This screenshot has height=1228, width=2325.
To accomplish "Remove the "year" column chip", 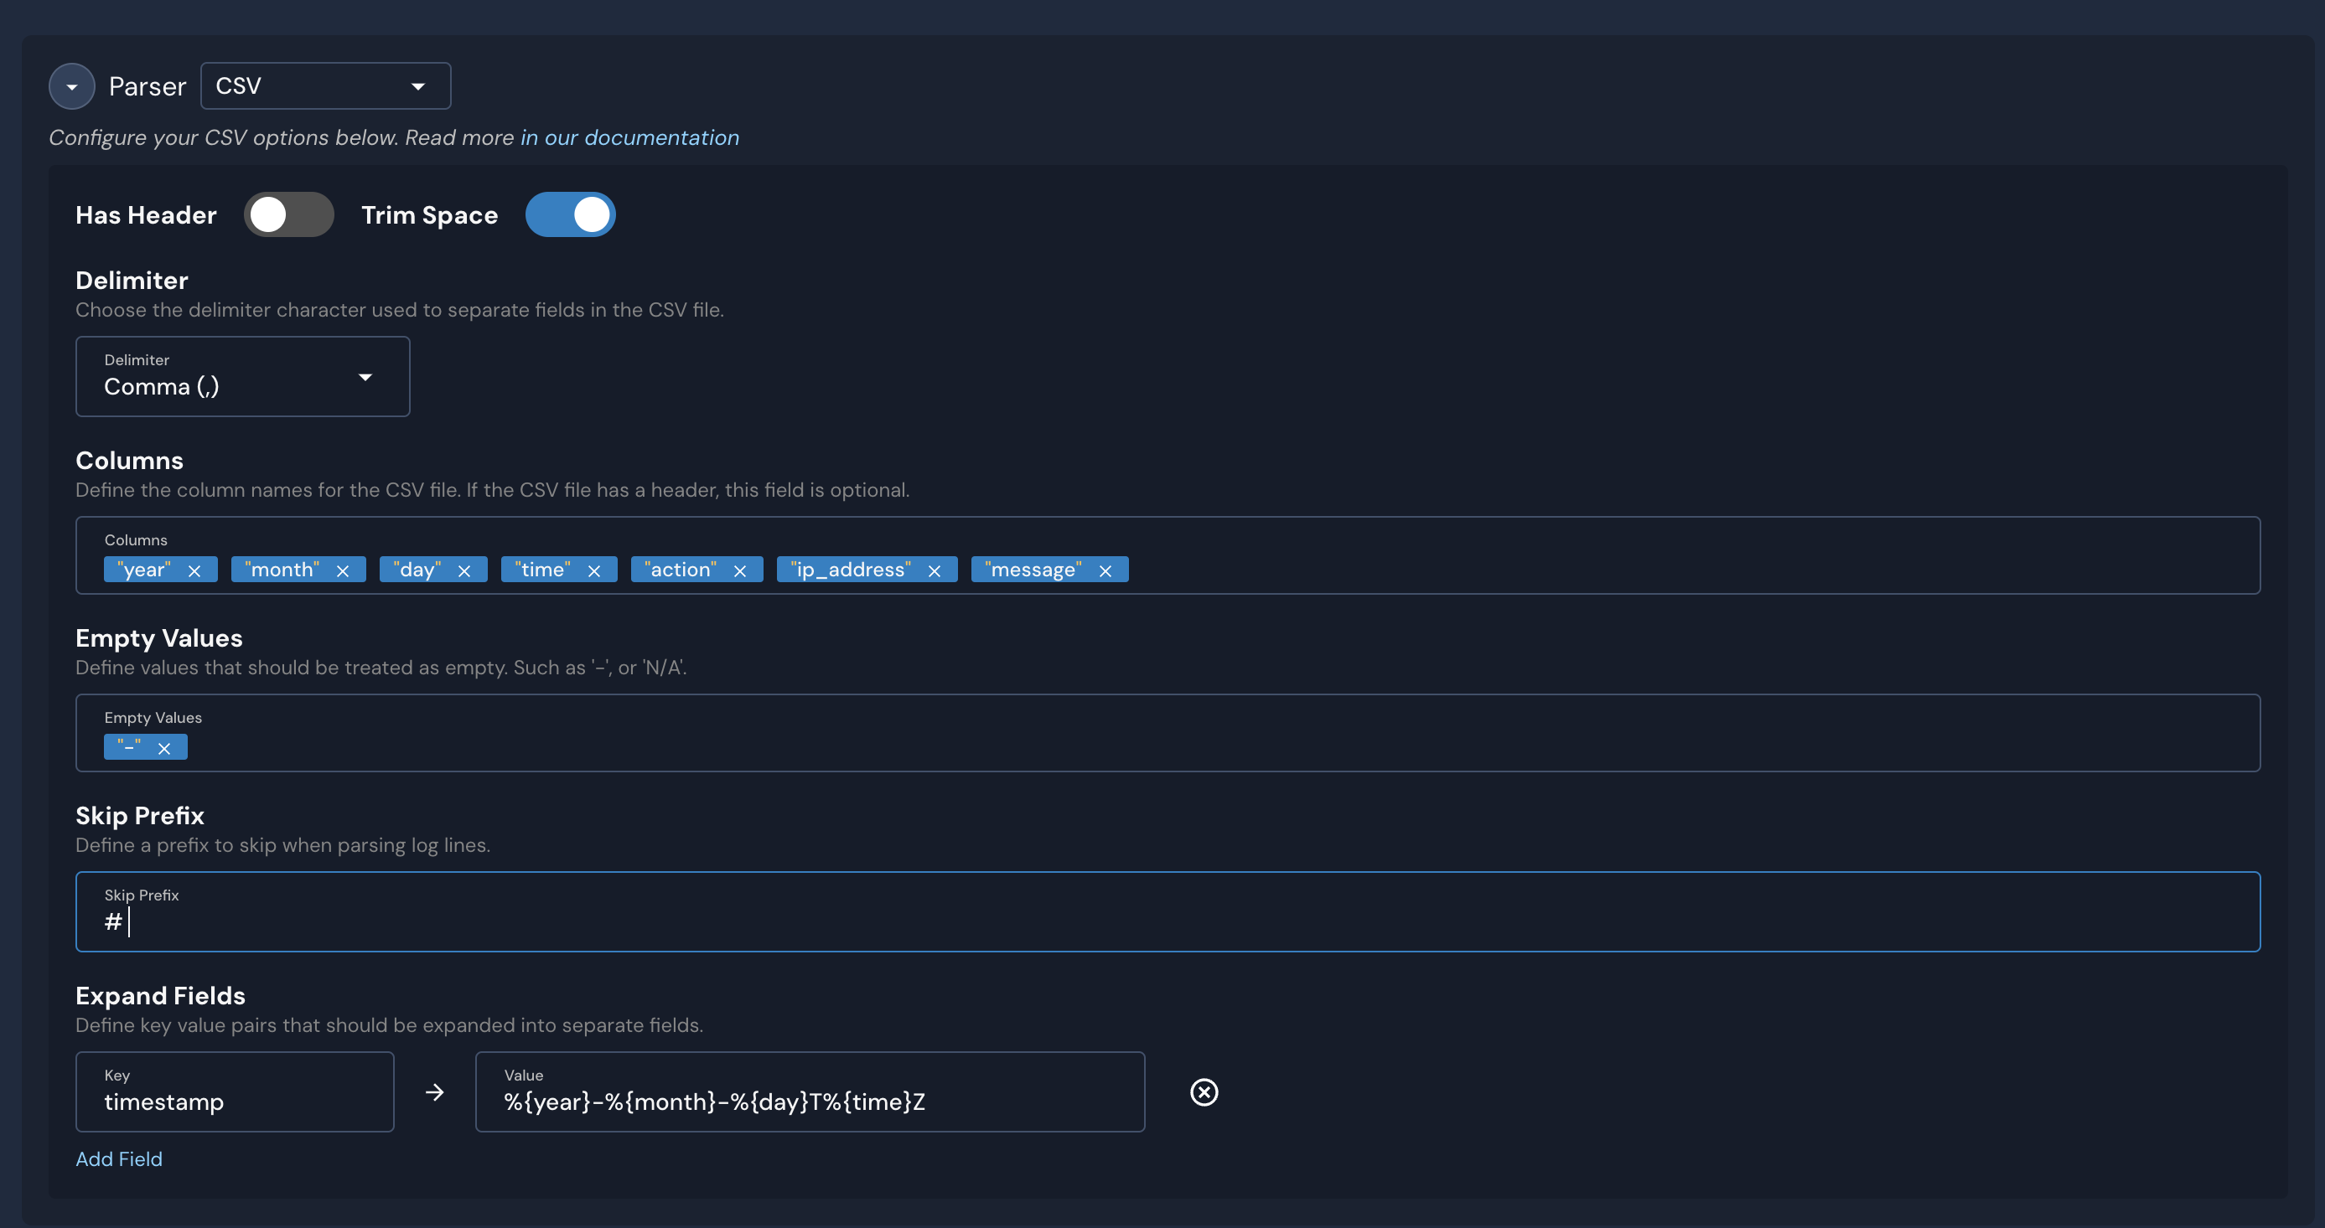I will point(194,570).
